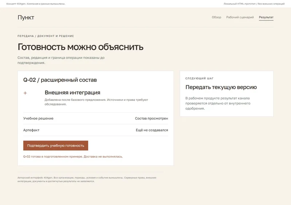Select the Результат tab
The image size is (291, 205).
pyautogui.click(x=266, y=17)
